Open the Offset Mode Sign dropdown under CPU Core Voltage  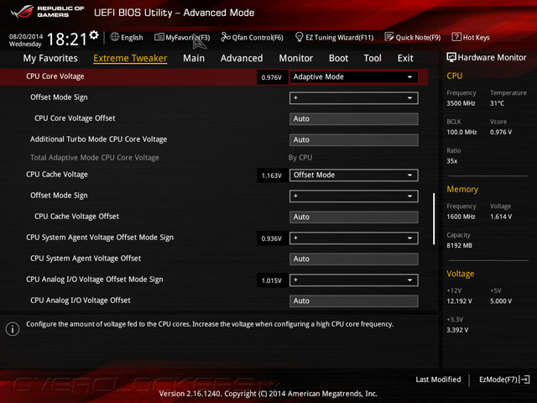point(353,98)
